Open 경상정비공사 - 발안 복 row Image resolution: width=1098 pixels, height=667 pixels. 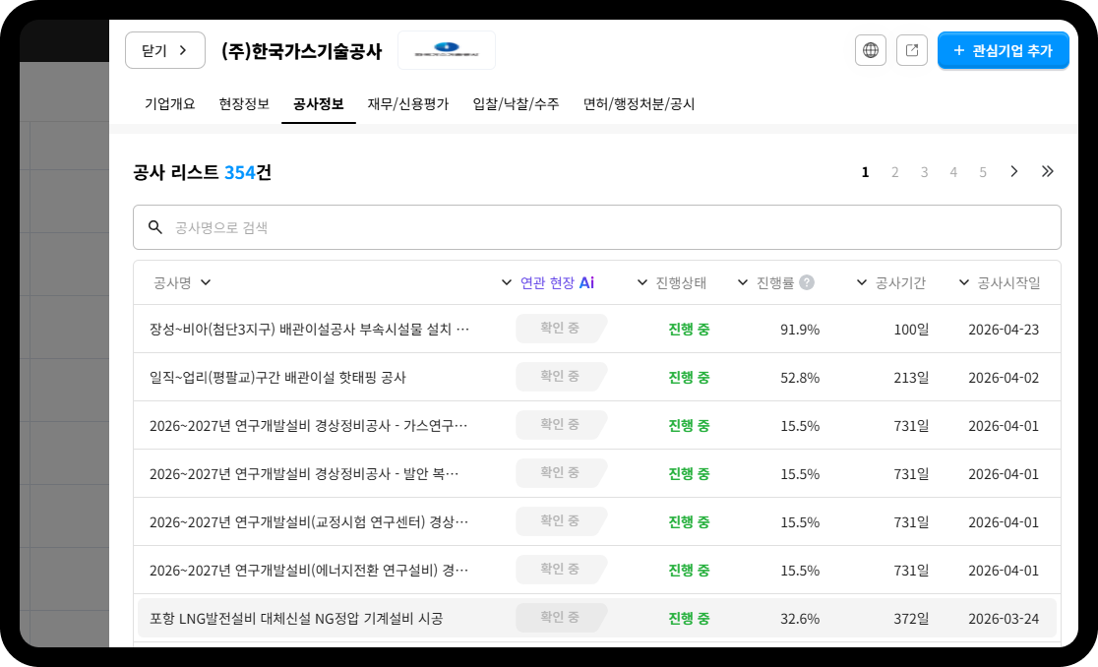pos(596,474)
